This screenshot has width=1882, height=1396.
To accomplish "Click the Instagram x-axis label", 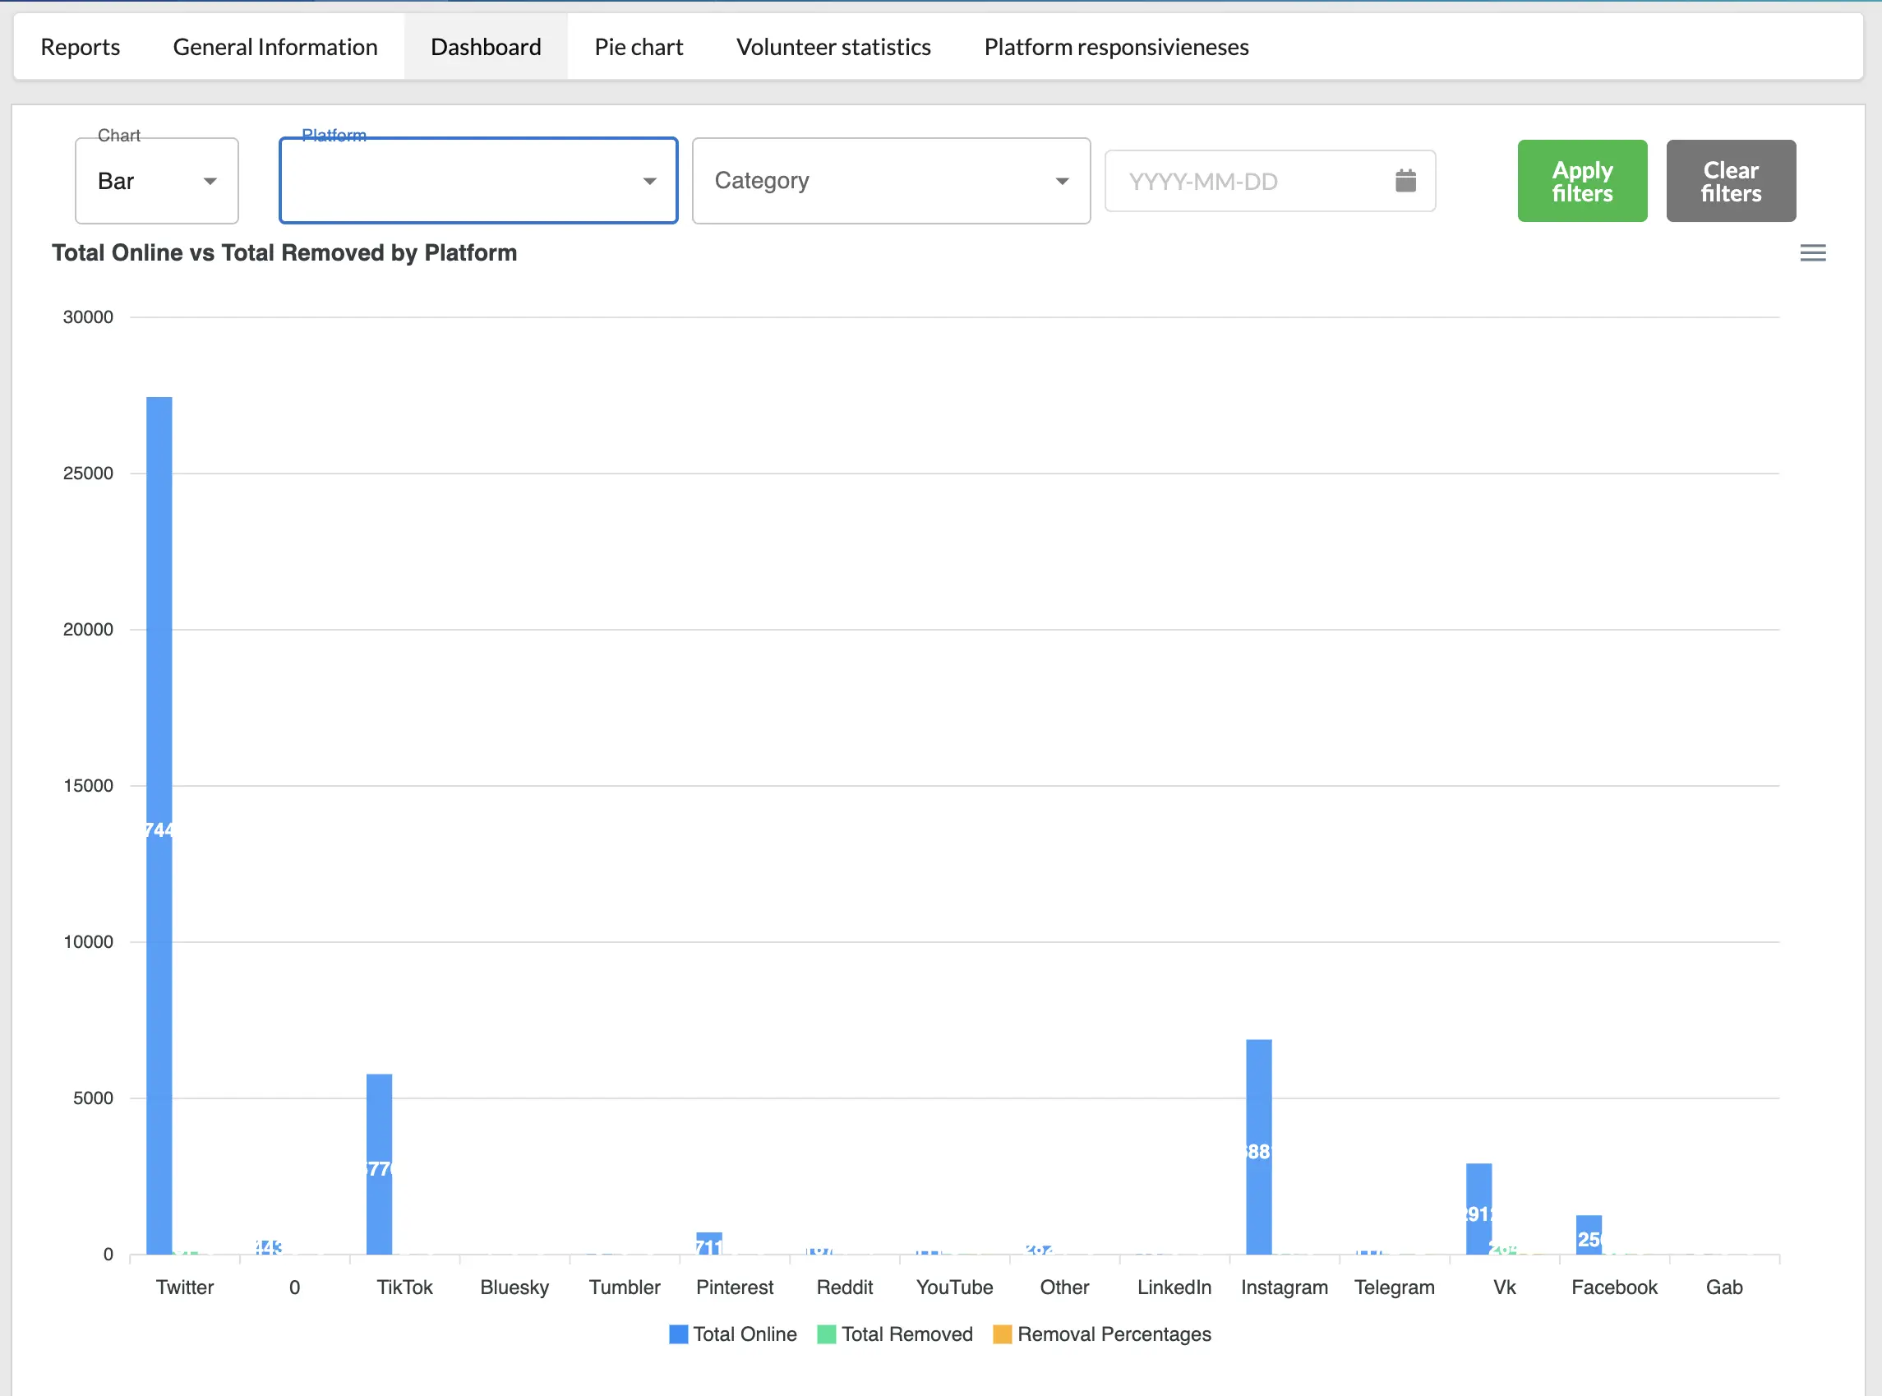I will point(1284,1287).
